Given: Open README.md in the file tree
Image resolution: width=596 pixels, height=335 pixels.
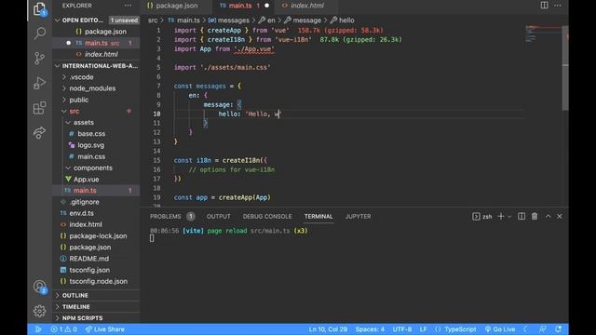Looking at the screenshot, I should pos(88,259).
